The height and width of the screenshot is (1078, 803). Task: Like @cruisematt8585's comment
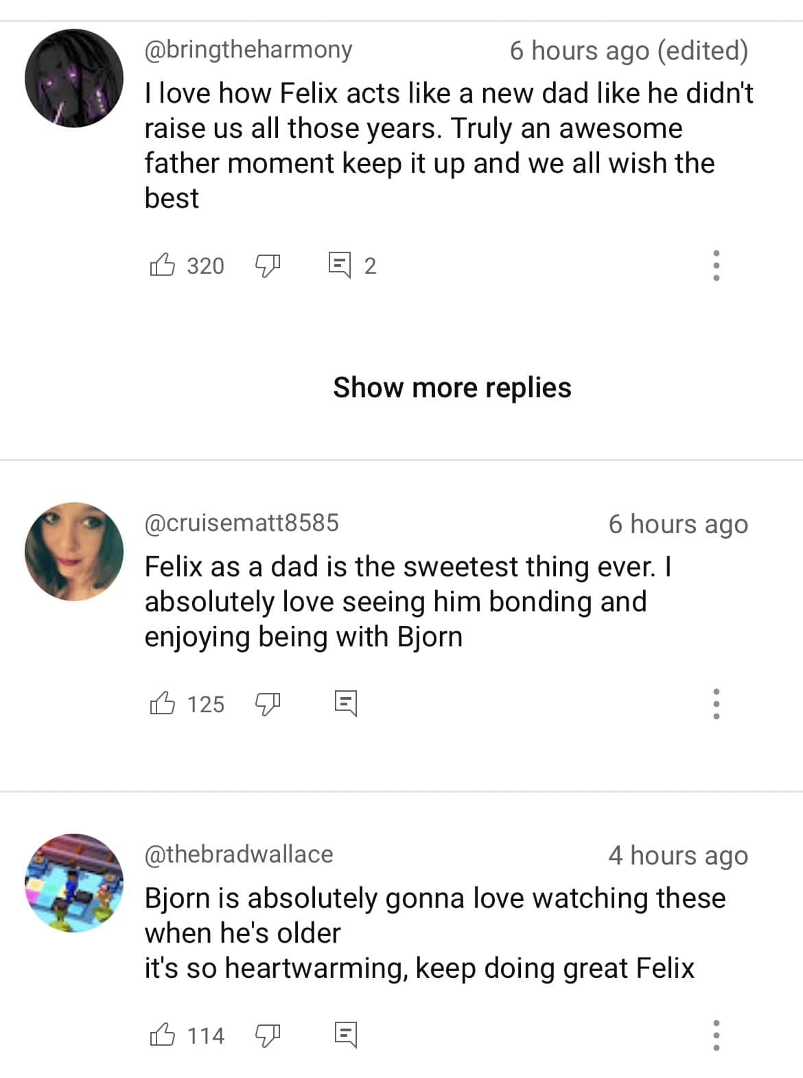pos(163,703)
